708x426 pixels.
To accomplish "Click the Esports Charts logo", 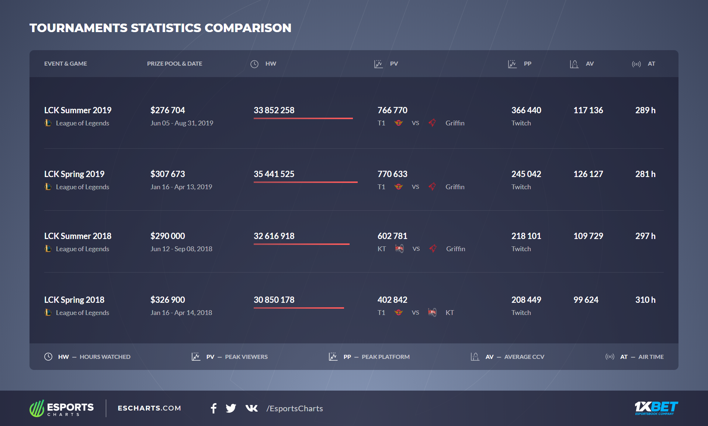I will tap(62, 408).
